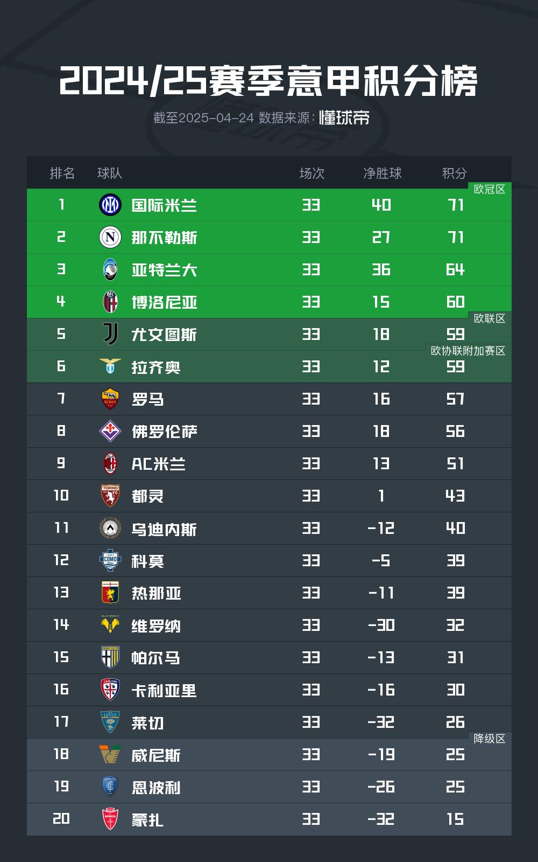This screenshot has width=538, height=862.
Task: Click the Monza red crest
Action: click(110, 819)
